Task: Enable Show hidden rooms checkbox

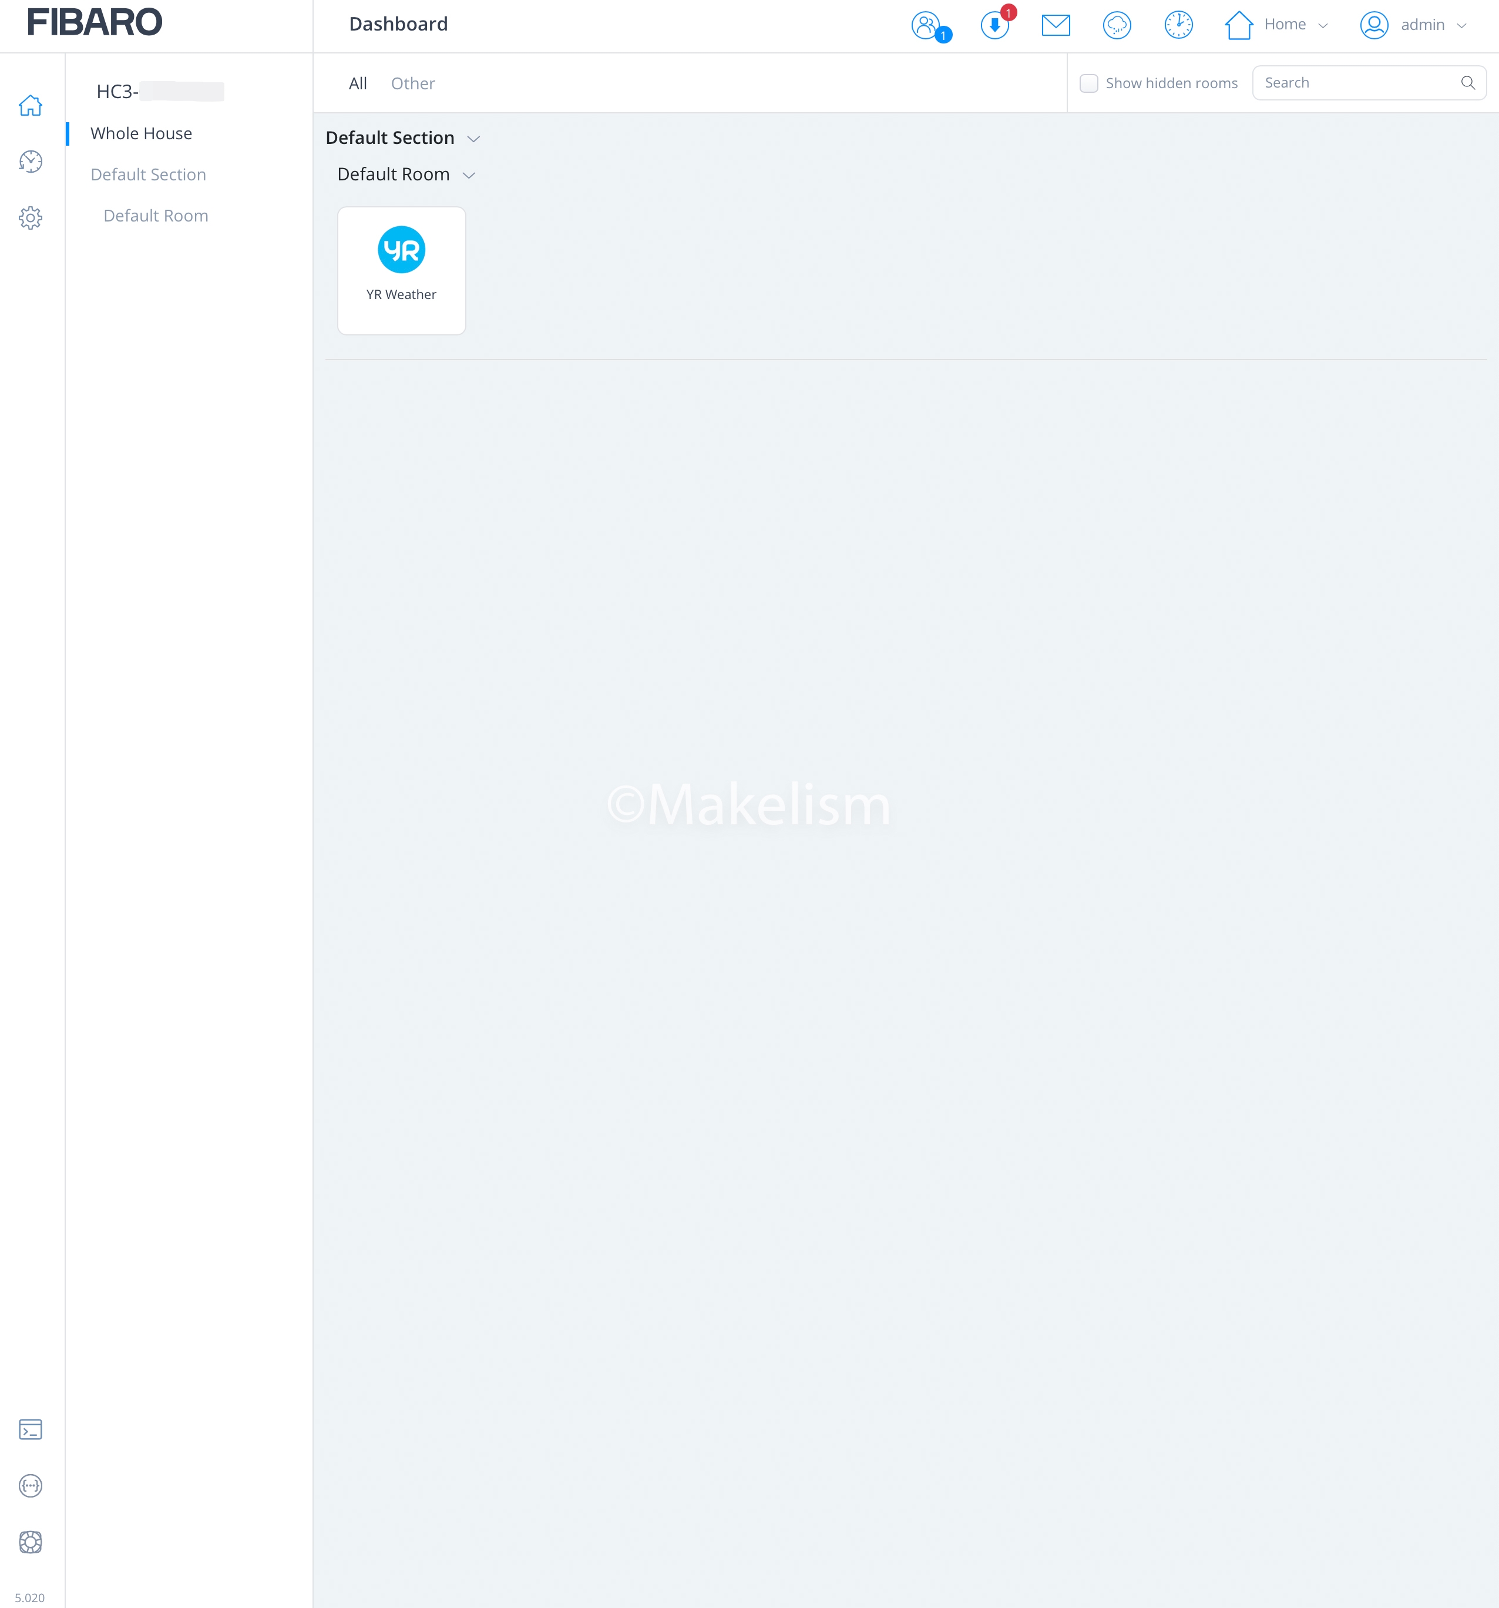Action: click(1089, 83)
